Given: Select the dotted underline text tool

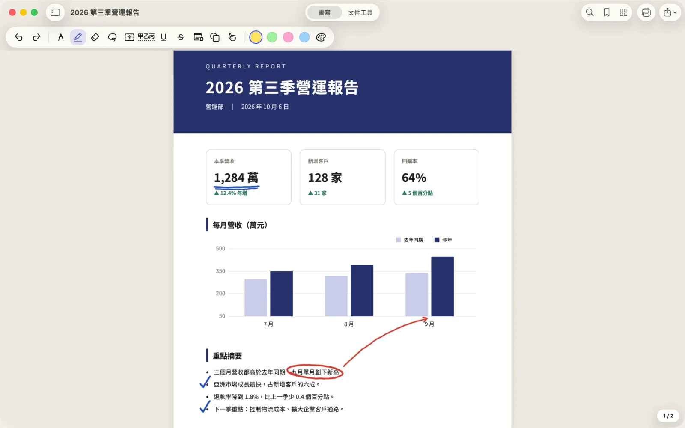Looking at the screenshot, I should (146, 37).
